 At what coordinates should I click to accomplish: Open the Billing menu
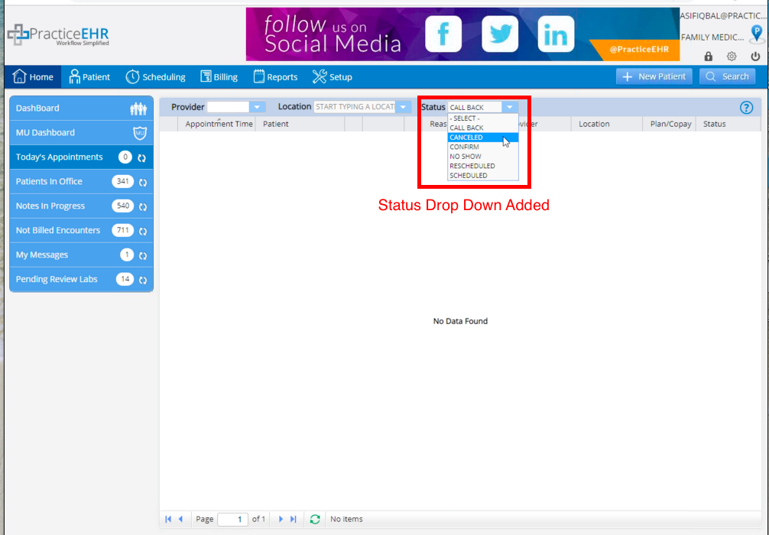(x=219, y=77)
